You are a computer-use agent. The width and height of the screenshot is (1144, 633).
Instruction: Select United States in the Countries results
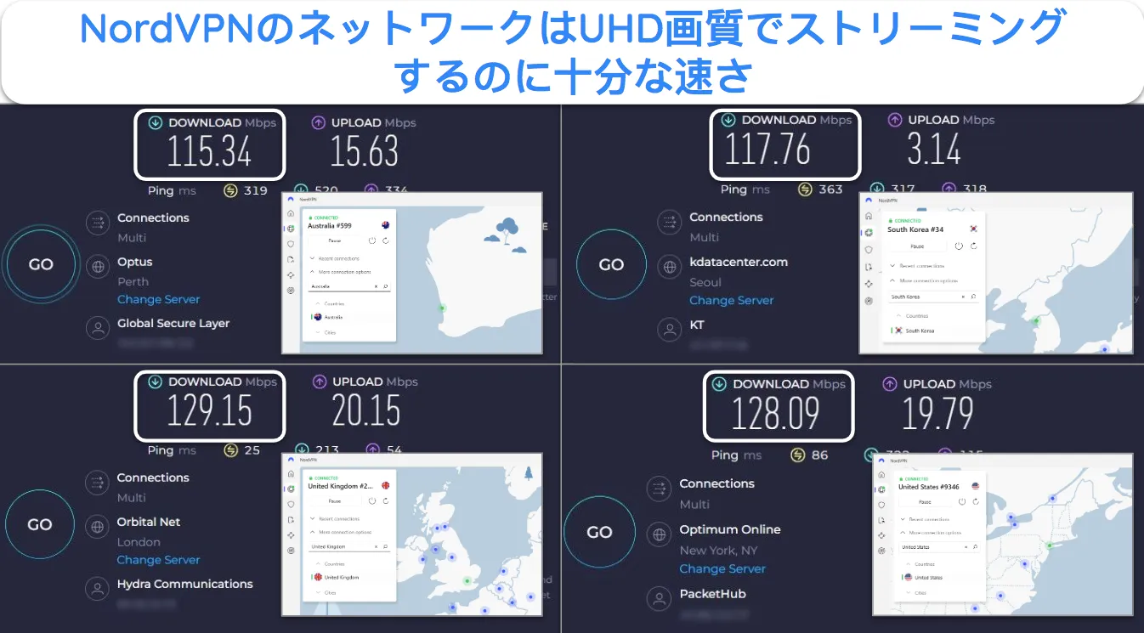(941, 578)
